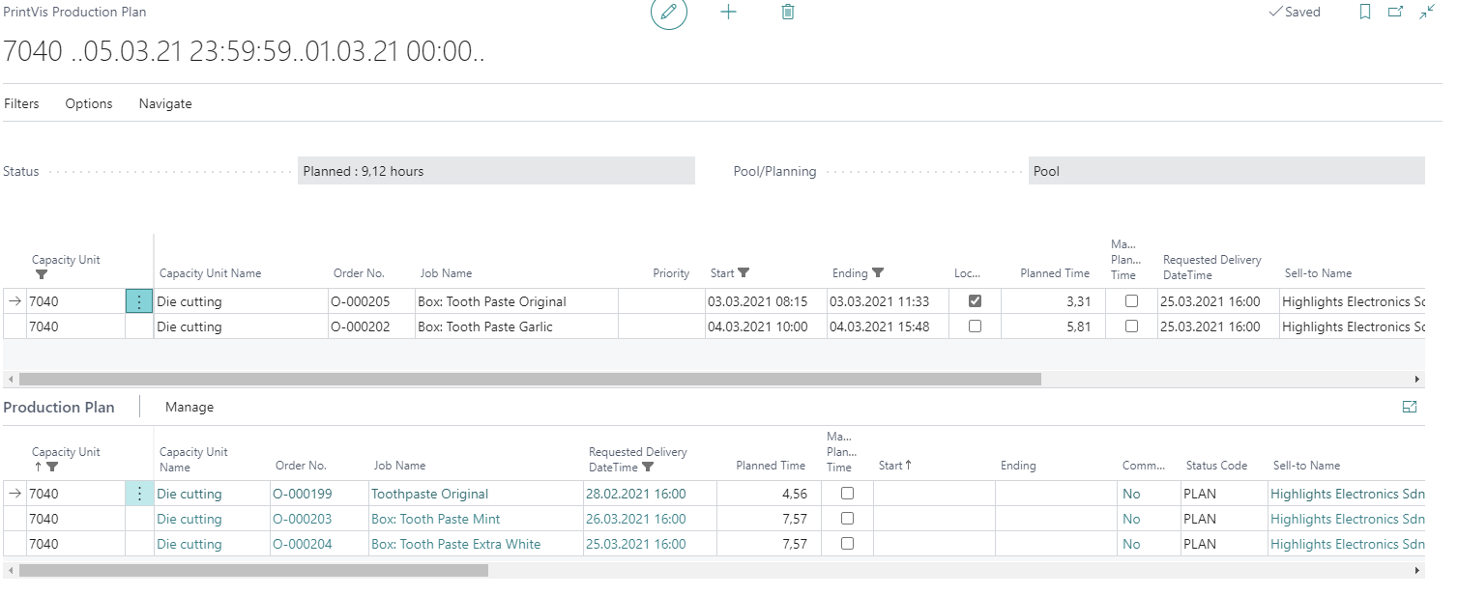Image resolution: width=1458 pixels, height=596 pixels.
Task: Toggle Manual Planned Time for order O-000205
Action: (1131, 301)
